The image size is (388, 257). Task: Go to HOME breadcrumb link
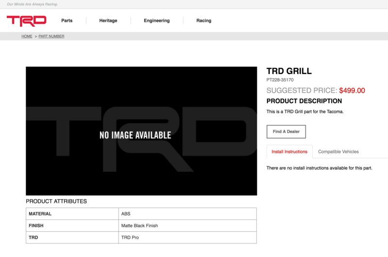[27, 36]
